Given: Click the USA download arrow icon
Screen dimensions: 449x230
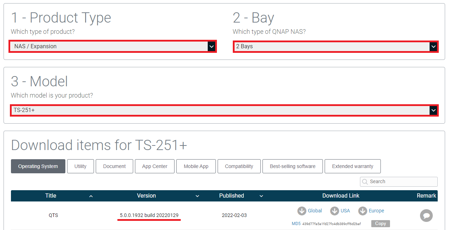Looking at the screenshot, I should [335, 211].
